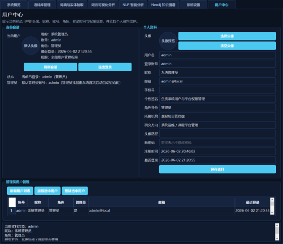Screen dimensions: 283x244
Task: Click 刷新用户列表 button
Action: point(20,191)
